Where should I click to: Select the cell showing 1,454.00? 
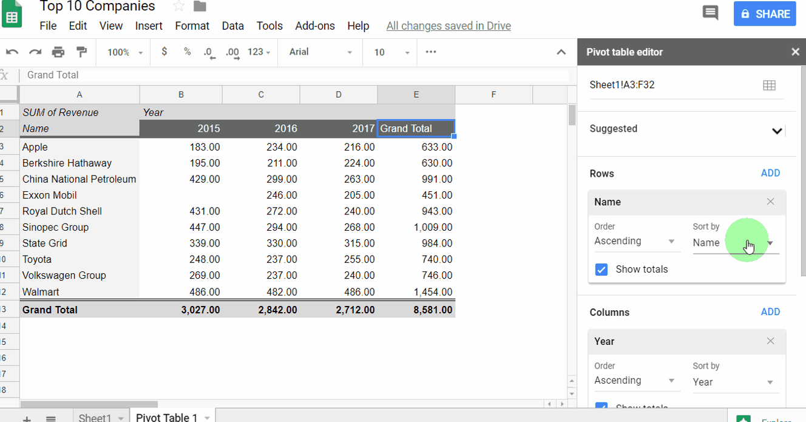[416, 291]
